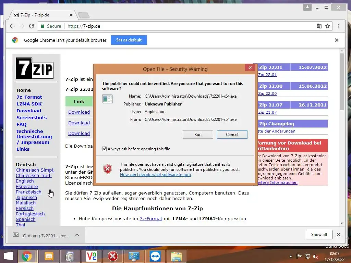Open the FAQ sidebar link

[22, 124]
